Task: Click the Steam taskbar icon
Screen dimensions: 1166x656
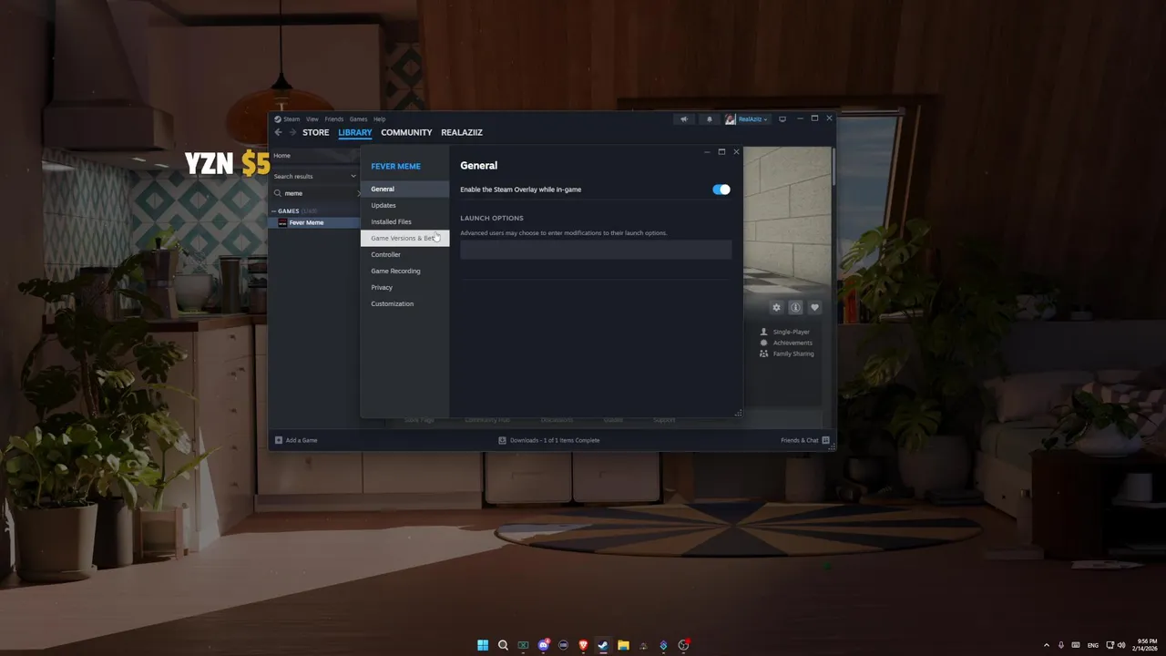Action: (x=603, y=645)
